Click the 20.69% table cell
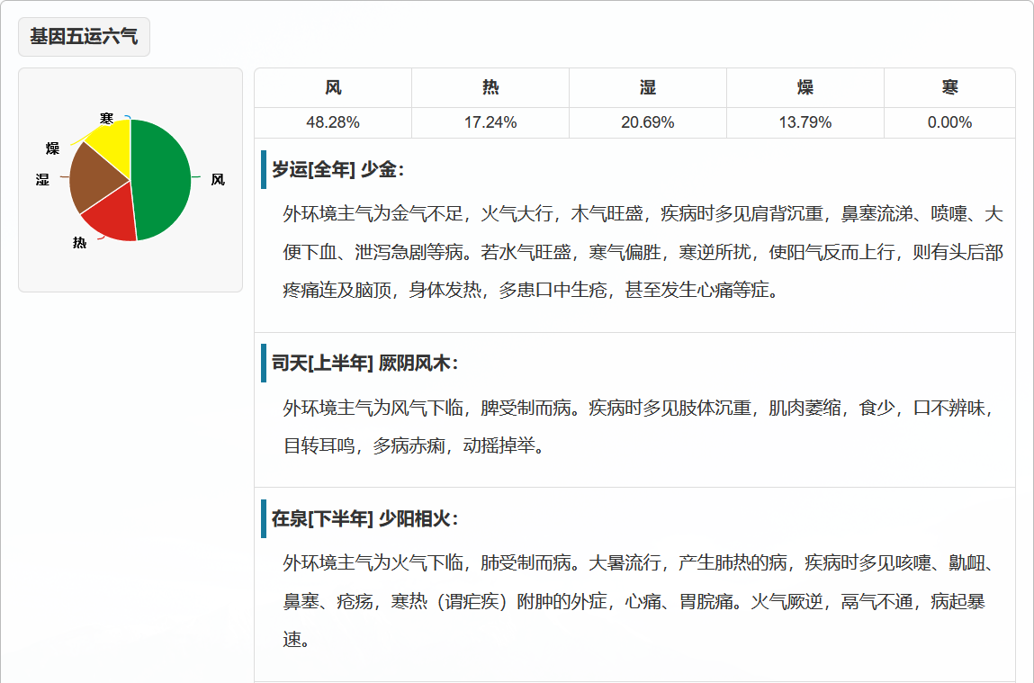The width and height of the screenshot is (1034, 683). click(x=648, y=122)
